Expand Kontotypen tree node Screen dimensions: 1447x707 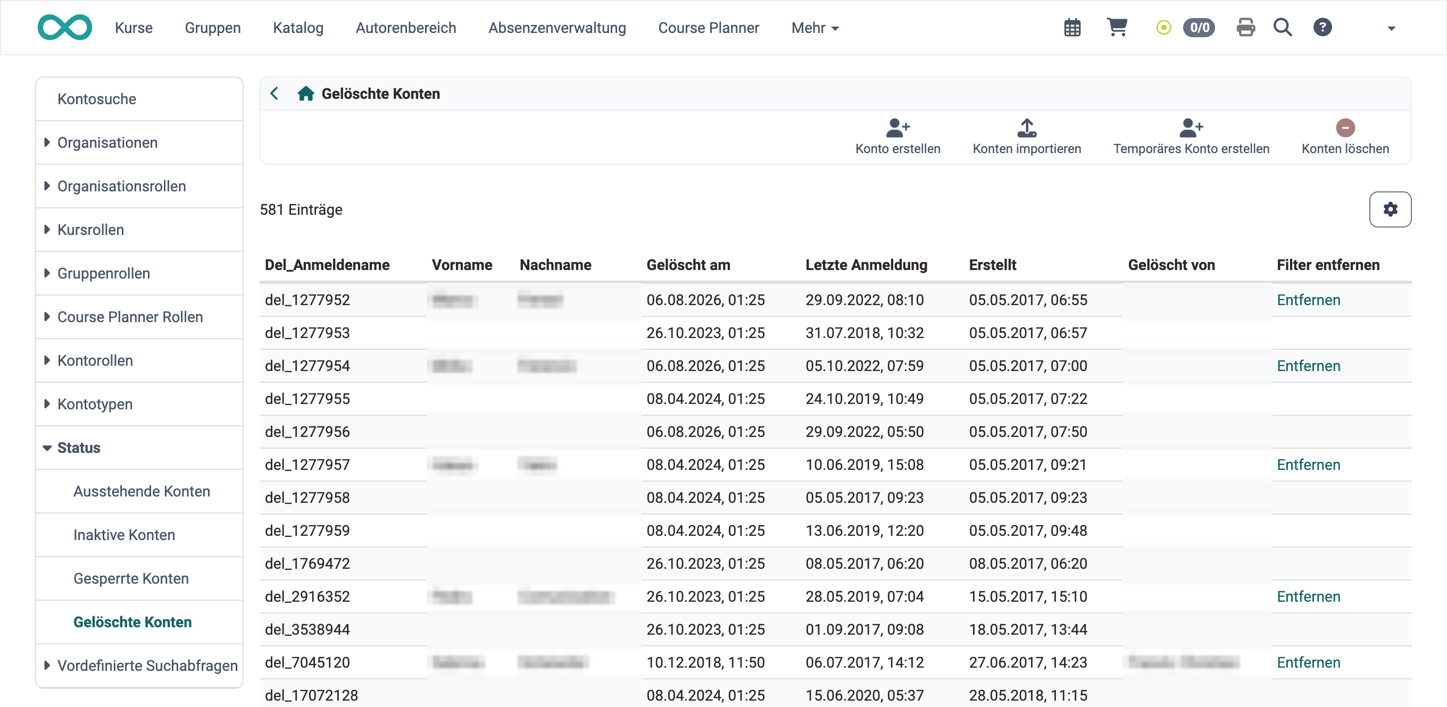click(x=47, y=404)
